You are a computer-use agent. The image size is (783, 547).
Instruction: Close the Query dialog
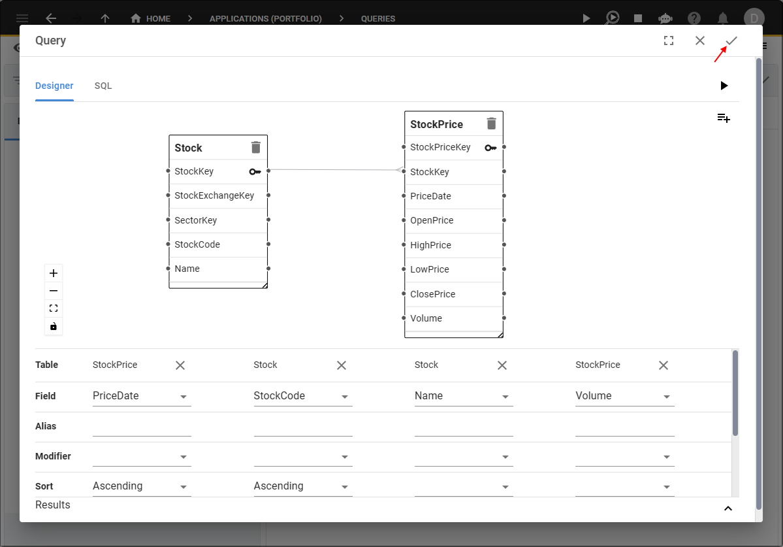(700, 41)
